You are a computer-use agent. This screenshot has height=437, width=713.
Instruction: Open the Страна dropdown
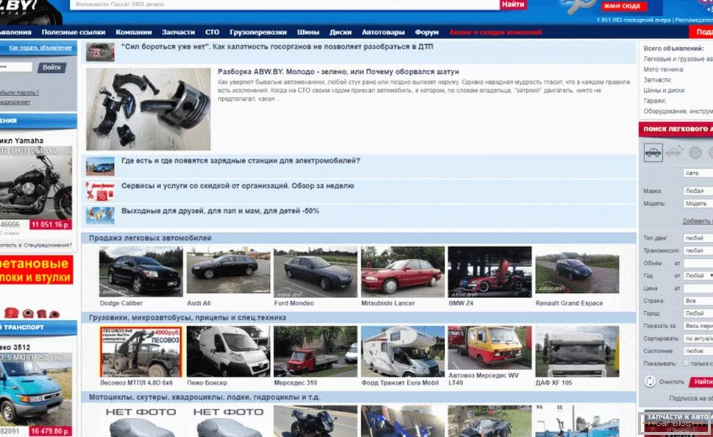[698, 301]
